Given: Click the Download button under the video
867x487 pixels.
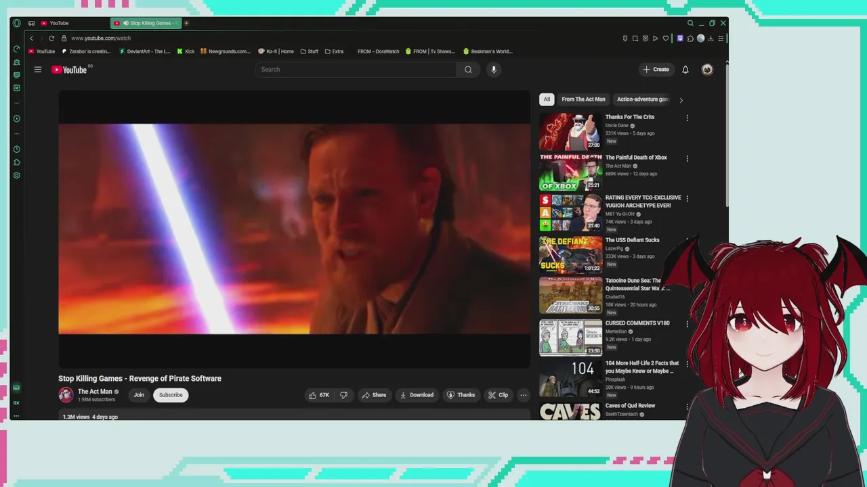Looking at the screenshot, I should (417, 395).
